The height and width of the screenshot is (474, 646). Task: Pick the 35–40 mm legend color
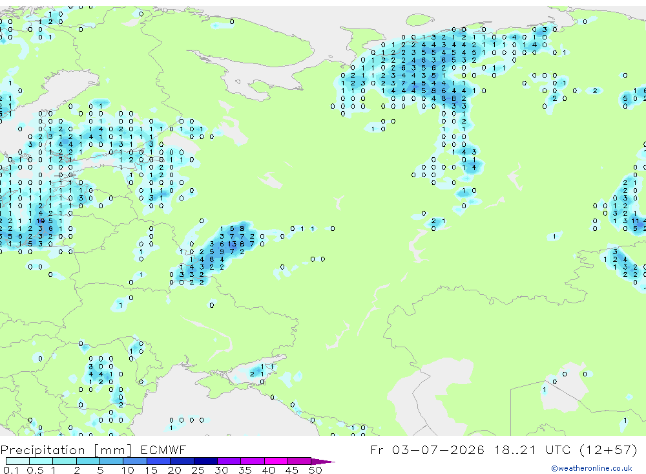[253, 461]
